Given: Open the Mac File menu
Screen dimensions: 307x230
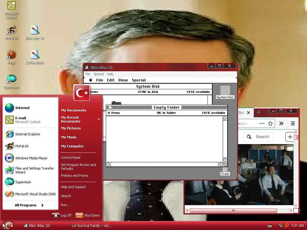Looking at the screenshot, I should (100, 80).
